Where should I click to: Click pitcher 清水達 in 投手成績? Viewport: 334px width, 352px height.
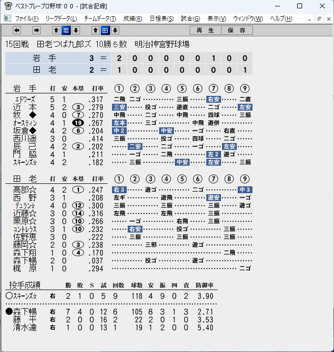(25, 327)
